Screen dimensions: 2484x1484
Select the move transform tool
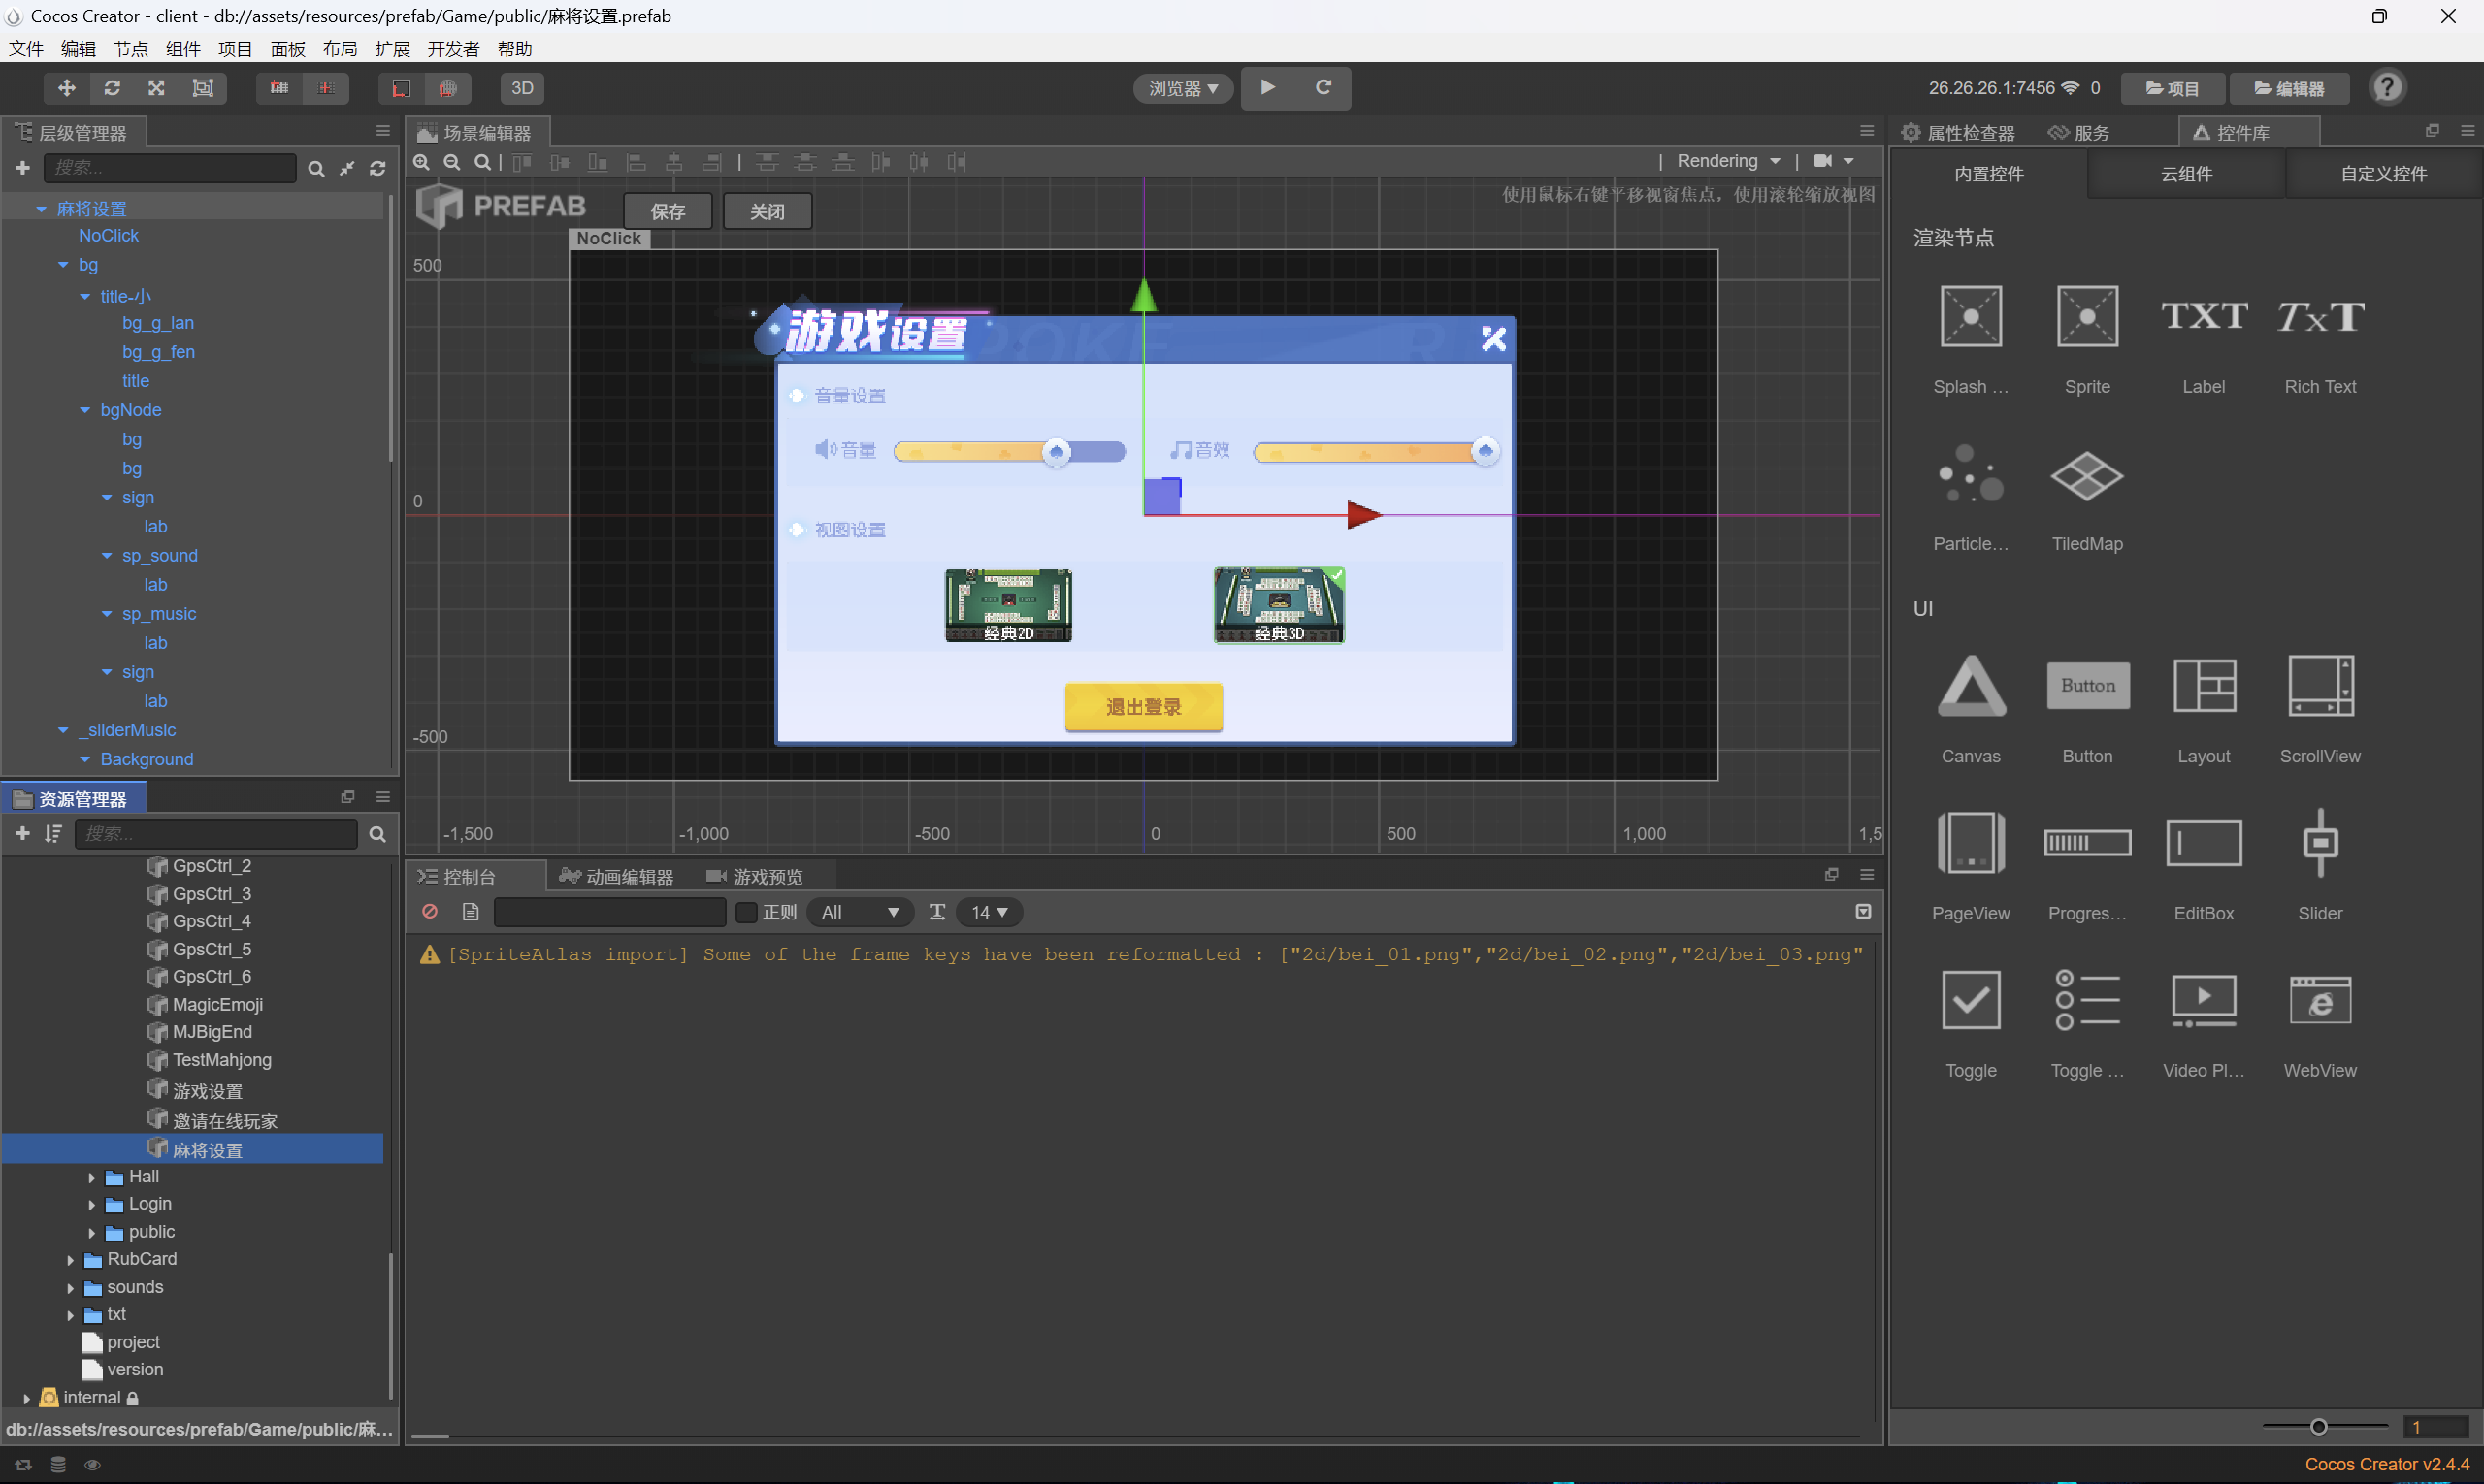coord(66,88)
